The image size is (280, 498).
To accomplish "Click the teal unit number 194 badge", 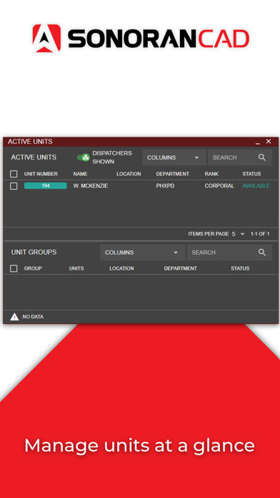I will tap(45, 186).
